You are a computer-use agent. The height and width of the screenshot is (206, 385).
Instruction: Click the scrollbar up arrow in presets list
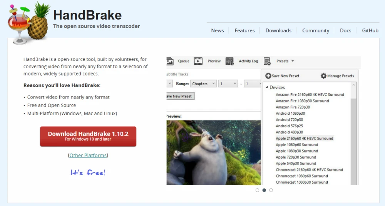pos(353,85)
